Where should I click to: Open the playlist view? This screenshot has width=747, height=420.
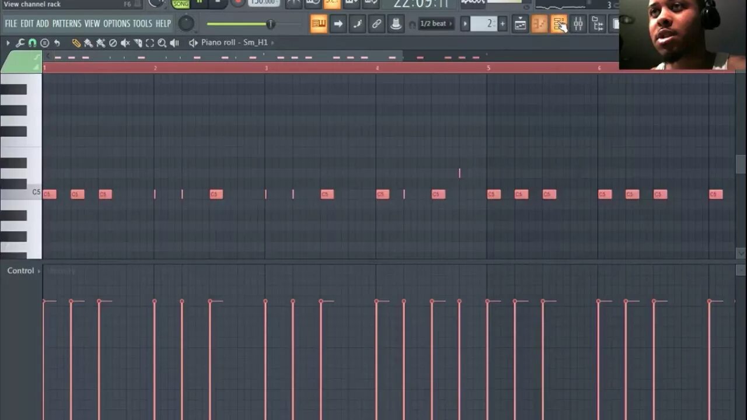(520, 24)
